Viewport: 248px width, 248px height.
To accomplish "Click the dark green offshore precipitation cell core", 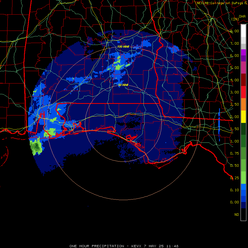I will [x=37, y=146].
